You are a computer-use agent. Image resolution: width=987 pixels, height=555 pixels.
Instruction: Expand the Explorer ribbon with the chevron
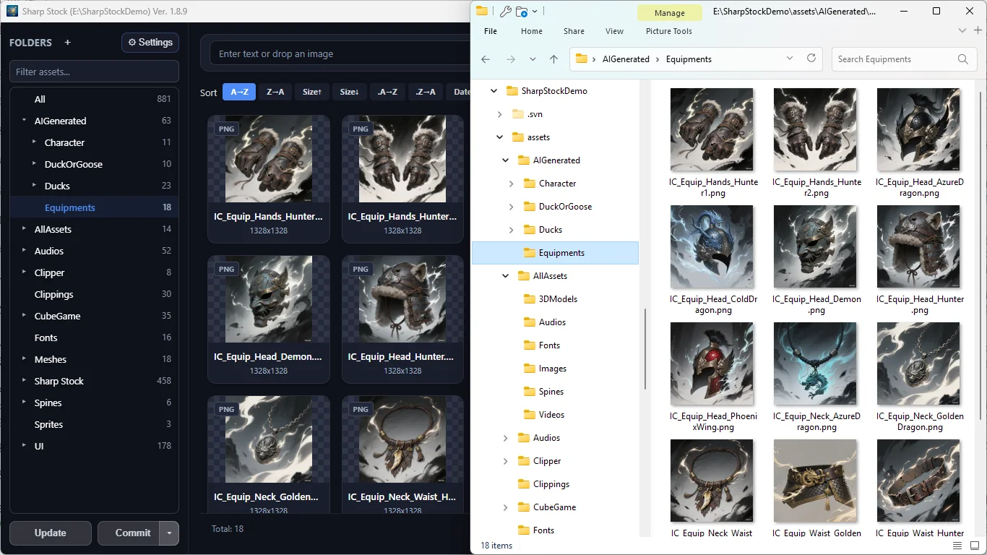coord(962,30)
